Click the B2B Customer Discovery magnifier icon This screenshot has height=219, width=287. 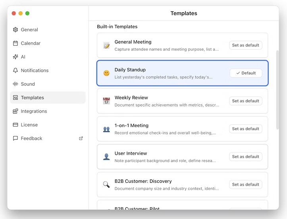coord(106,184)
